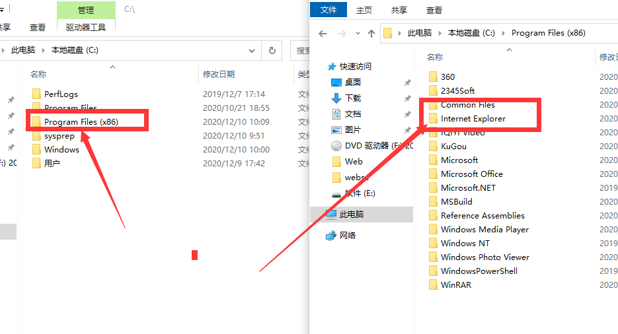Open Program Files (x86) folder
The image size is (618, 334).
tap(80, 121)
